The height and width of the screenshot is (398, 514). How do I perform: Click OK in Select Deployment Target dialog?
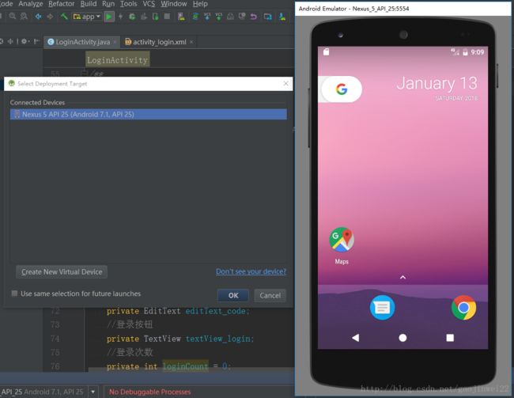[x=233, y=295]
